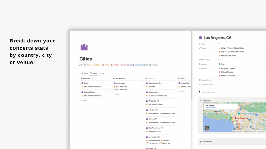
Task: Open the Guadalajara city card
Action: [184, 85]
